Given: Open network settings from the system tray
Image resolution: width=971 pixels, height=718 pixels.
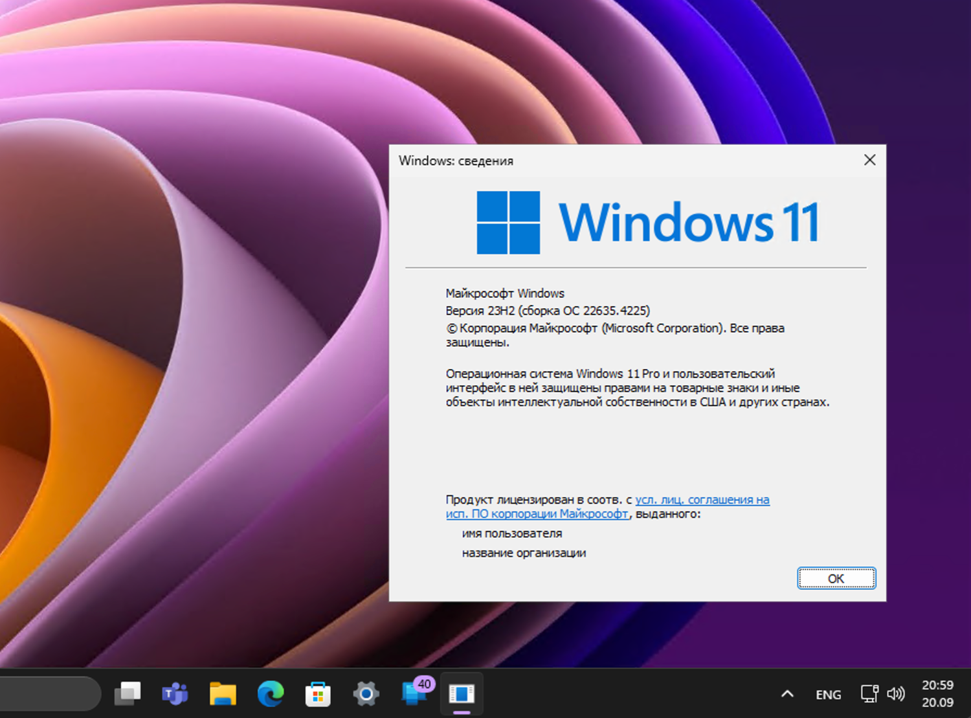Looking at the screenshot, I should 869,693.
